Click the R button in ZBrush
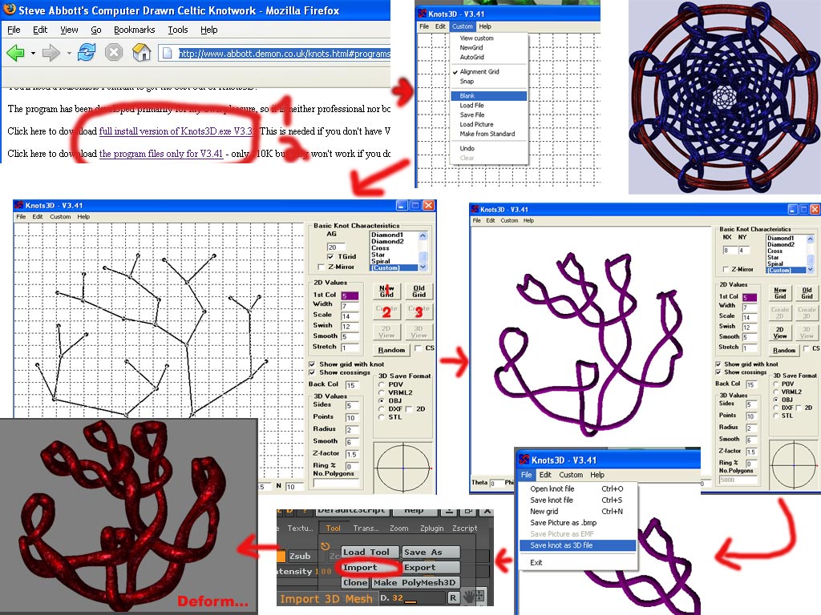The image size is (821, 615). (x=453, y=597)
